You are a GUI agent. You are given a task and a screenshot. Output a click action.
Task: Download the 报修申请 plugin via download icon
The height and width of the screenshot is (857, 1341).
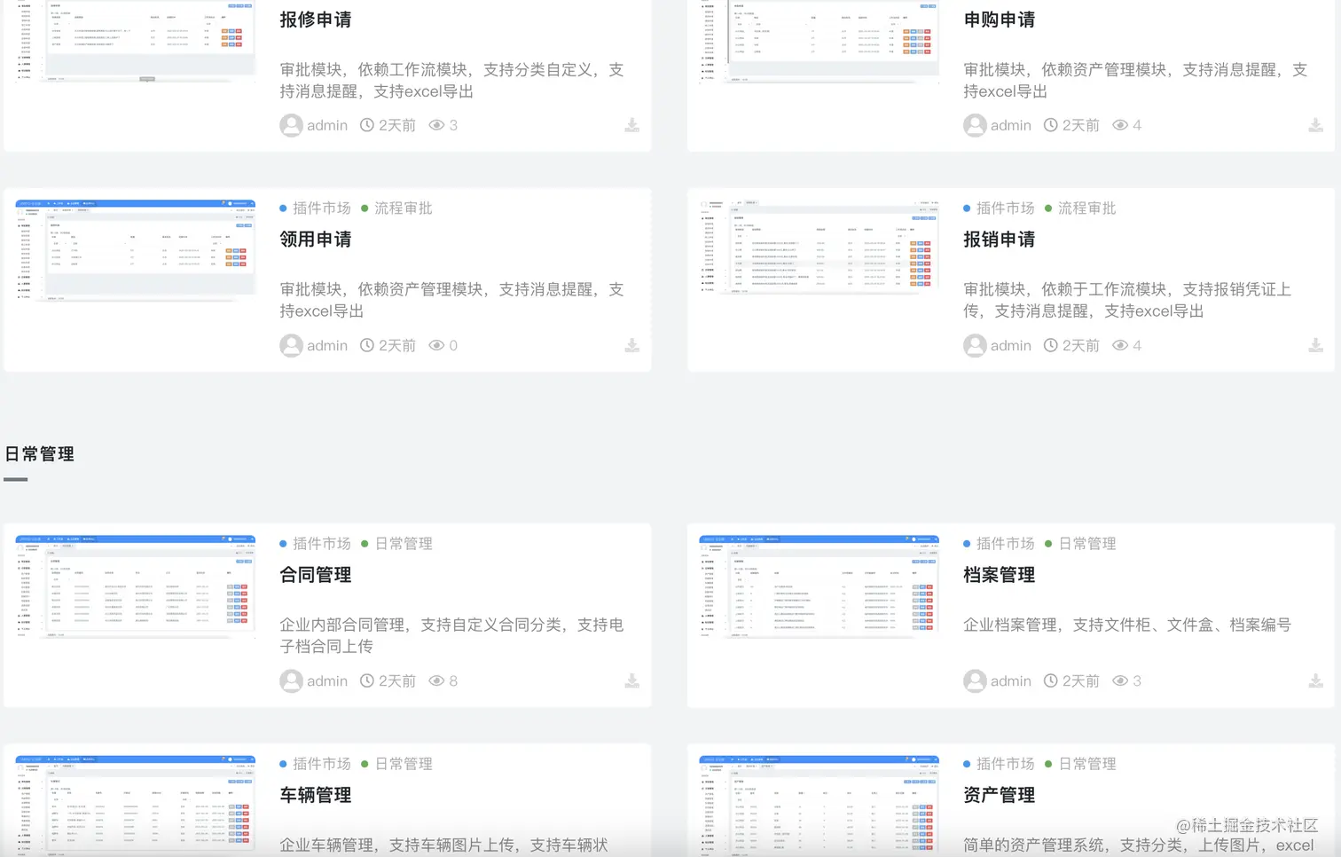(631, 125)
